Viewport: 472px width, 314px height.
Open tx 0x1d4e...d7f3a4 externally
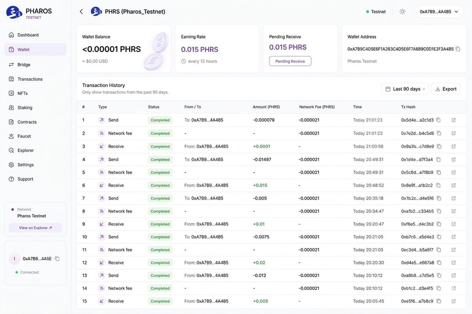tap(454, 160)
